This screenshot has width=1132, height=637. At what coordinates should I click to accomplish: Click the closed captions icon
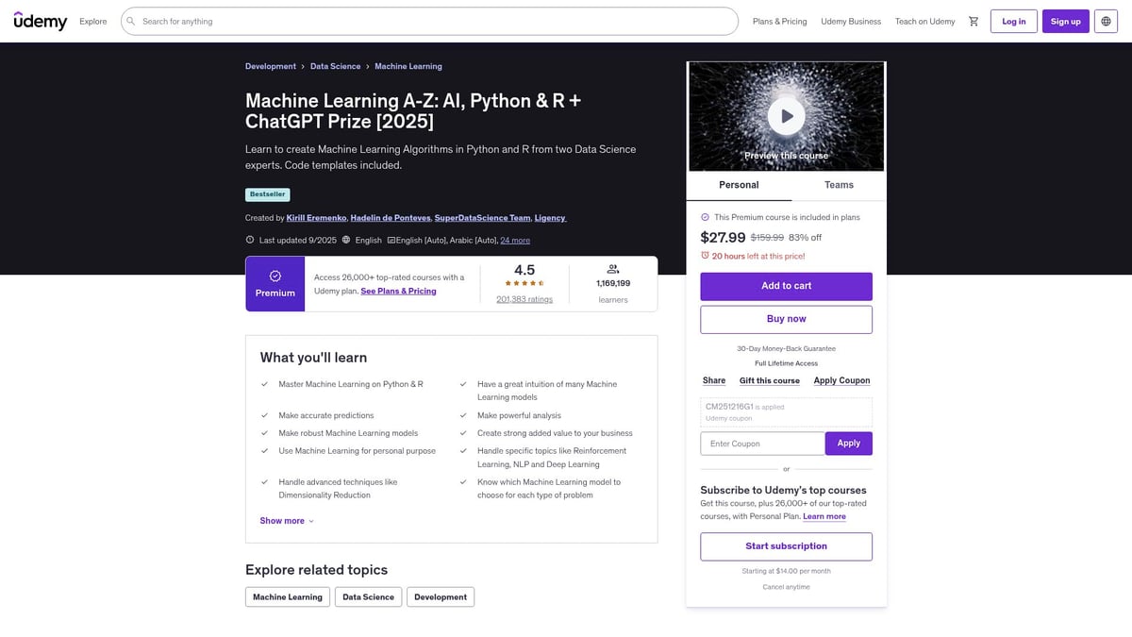point(391,240)
